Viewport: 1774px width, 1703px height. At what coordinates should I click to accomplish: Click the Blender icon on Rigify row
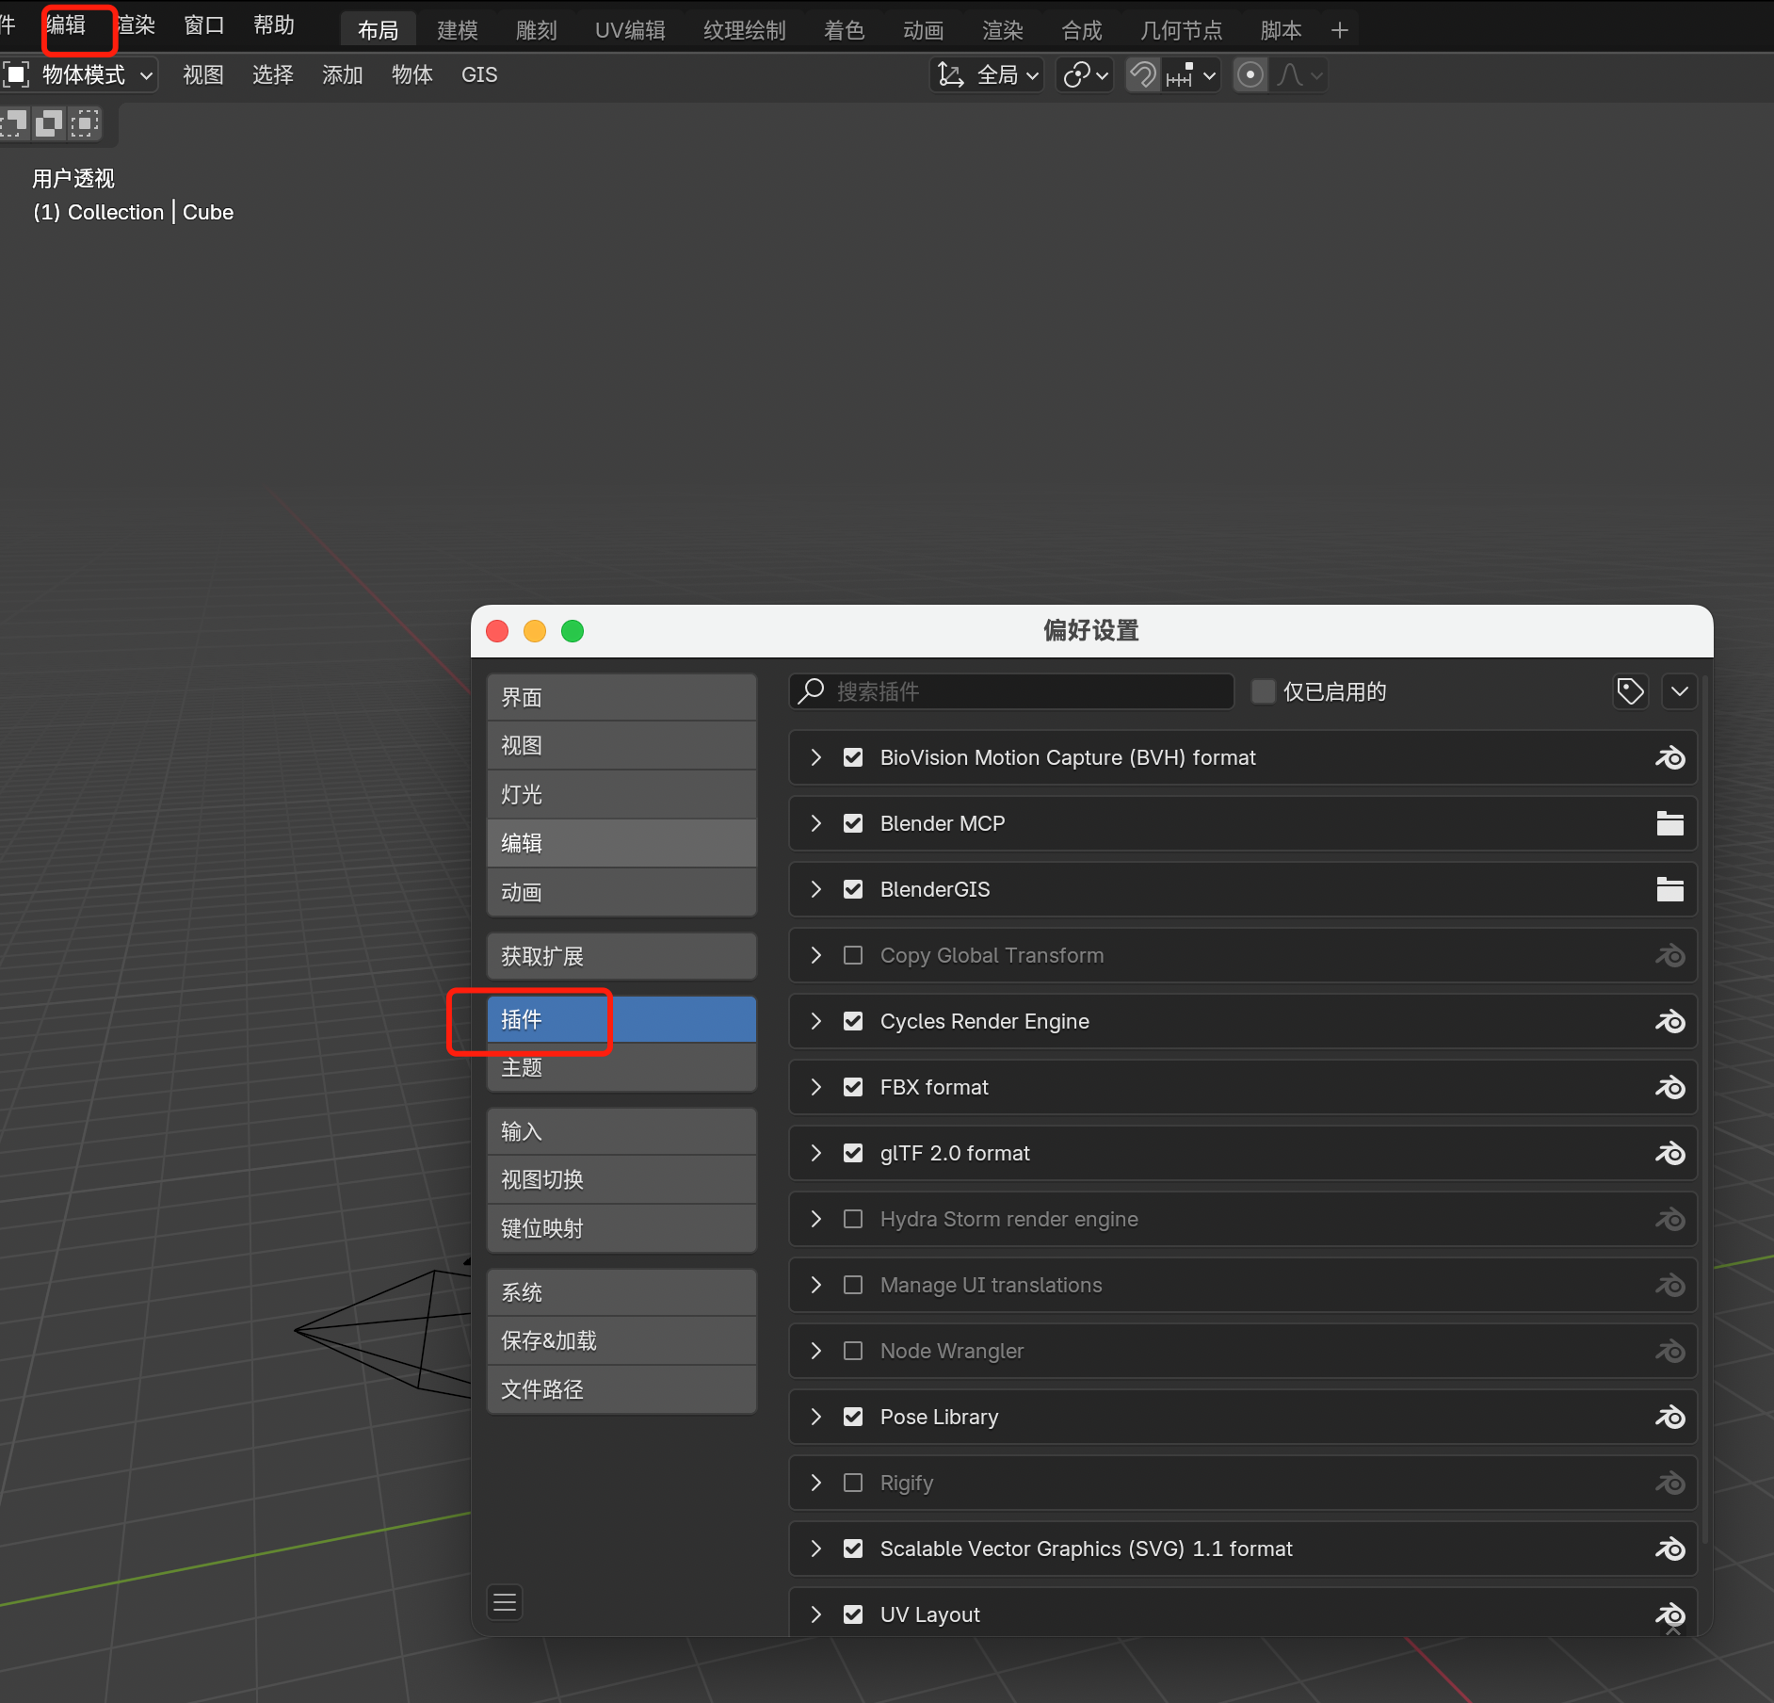point(1669,1483)
